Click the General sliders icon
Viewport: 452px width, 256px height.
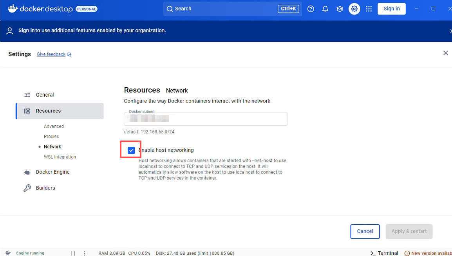coord(27,95)
